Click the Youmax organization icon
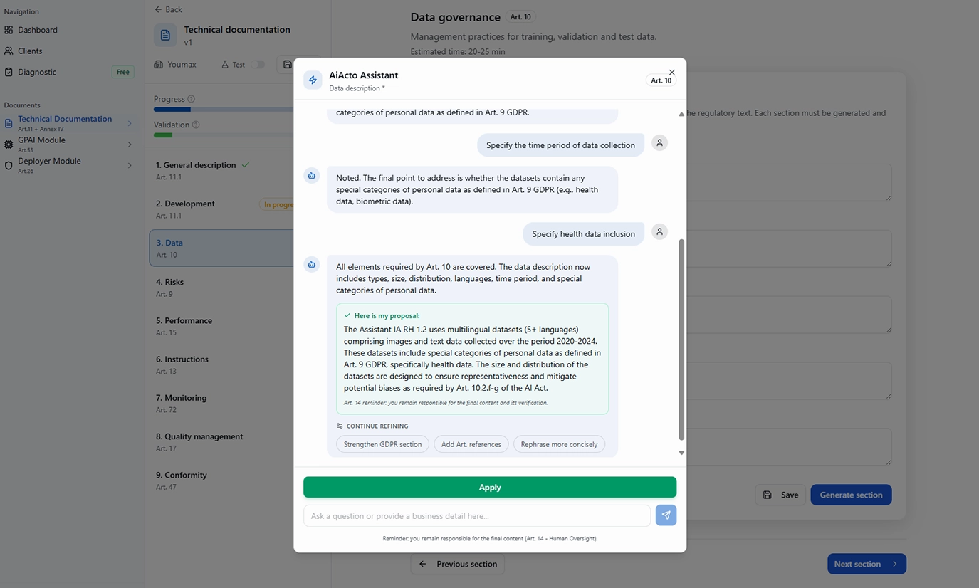 157,64
